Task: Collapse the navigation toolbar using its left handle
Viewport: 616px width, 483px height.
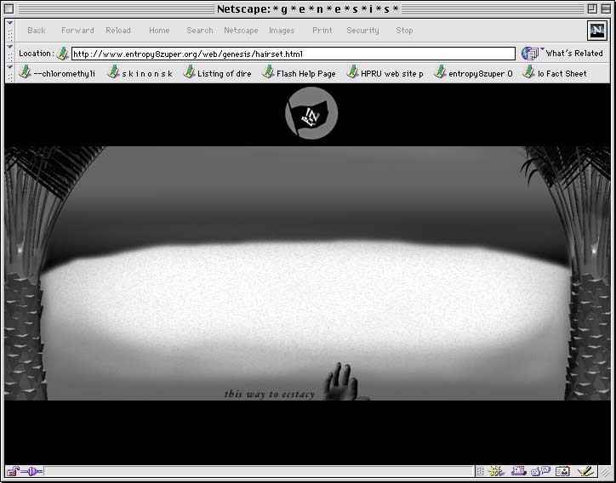Action: [9, 31]
